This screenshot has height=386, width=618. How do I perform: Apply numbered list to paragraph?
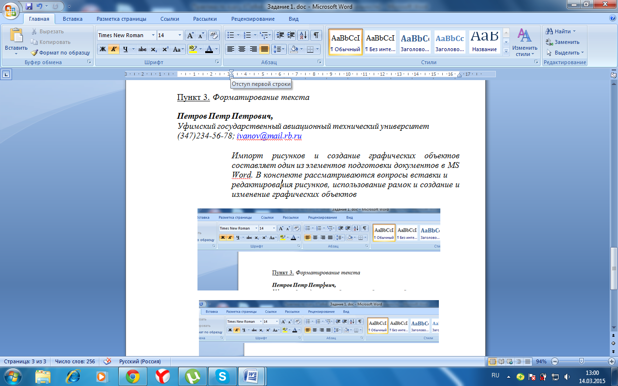click(x=247, y=35)
